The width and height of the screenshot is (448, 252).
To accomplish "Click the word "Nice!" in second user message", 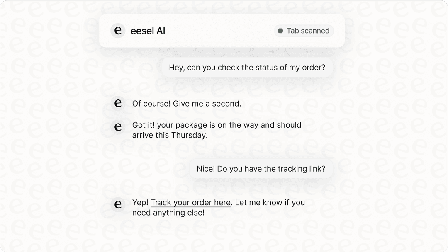I will [x=206, y=169].
